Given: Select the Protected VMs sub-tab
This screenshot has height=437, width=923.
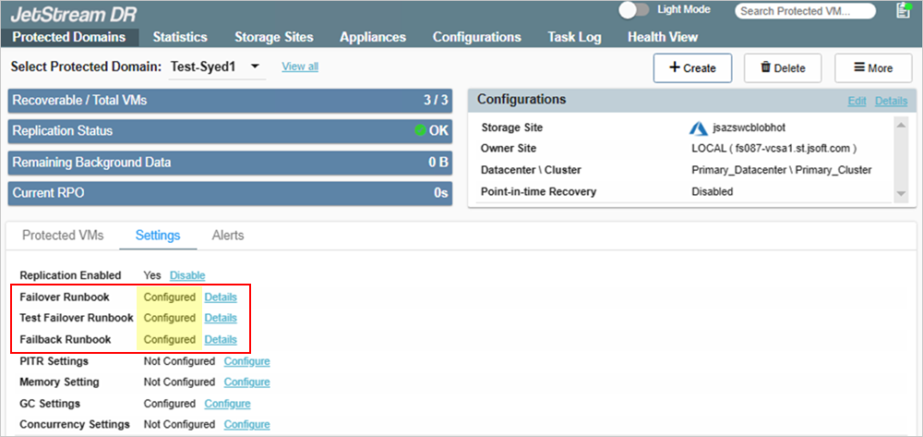Looking at the screenshot, I should (x=63, y=236).
